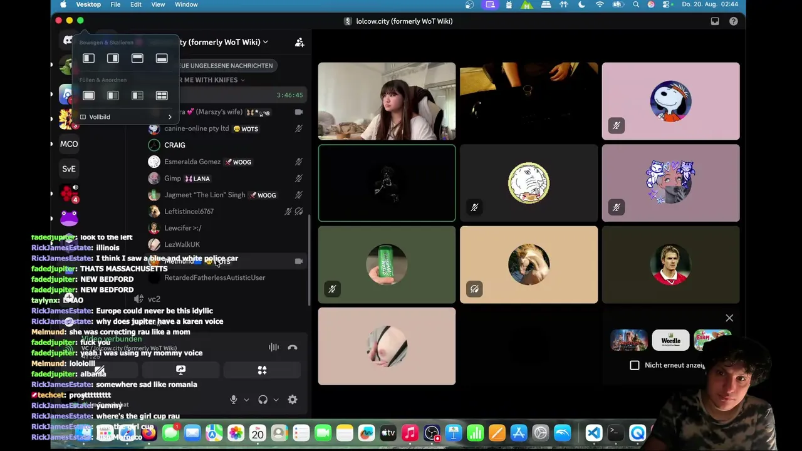
Task: Open microphone input options arrow
Action: (x=246, y=400)
